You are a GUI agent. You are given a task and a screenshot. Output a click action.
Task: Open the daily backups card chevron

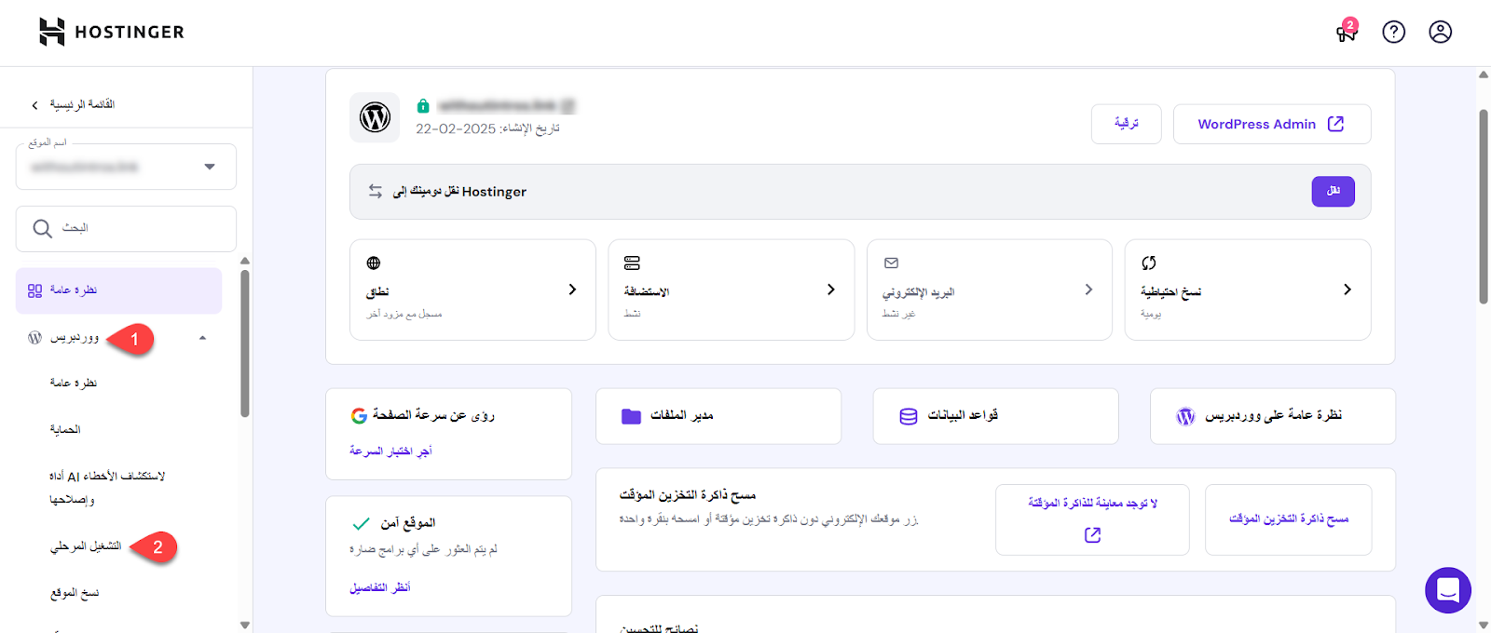pos(1347,290)
